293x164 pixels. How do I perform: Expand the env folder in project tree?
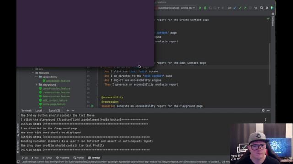pyautogui.click(x=33, y=69)
